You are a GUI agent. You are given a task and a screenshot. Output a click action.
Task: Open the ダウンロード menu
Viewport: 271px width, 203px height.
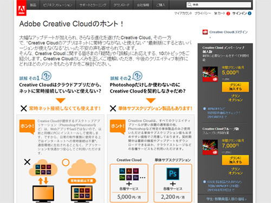[121, 5]
